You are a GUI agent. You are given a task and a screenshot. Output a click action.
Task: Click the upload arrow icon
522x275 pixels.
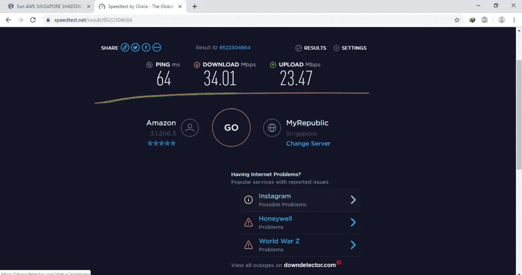273,65
